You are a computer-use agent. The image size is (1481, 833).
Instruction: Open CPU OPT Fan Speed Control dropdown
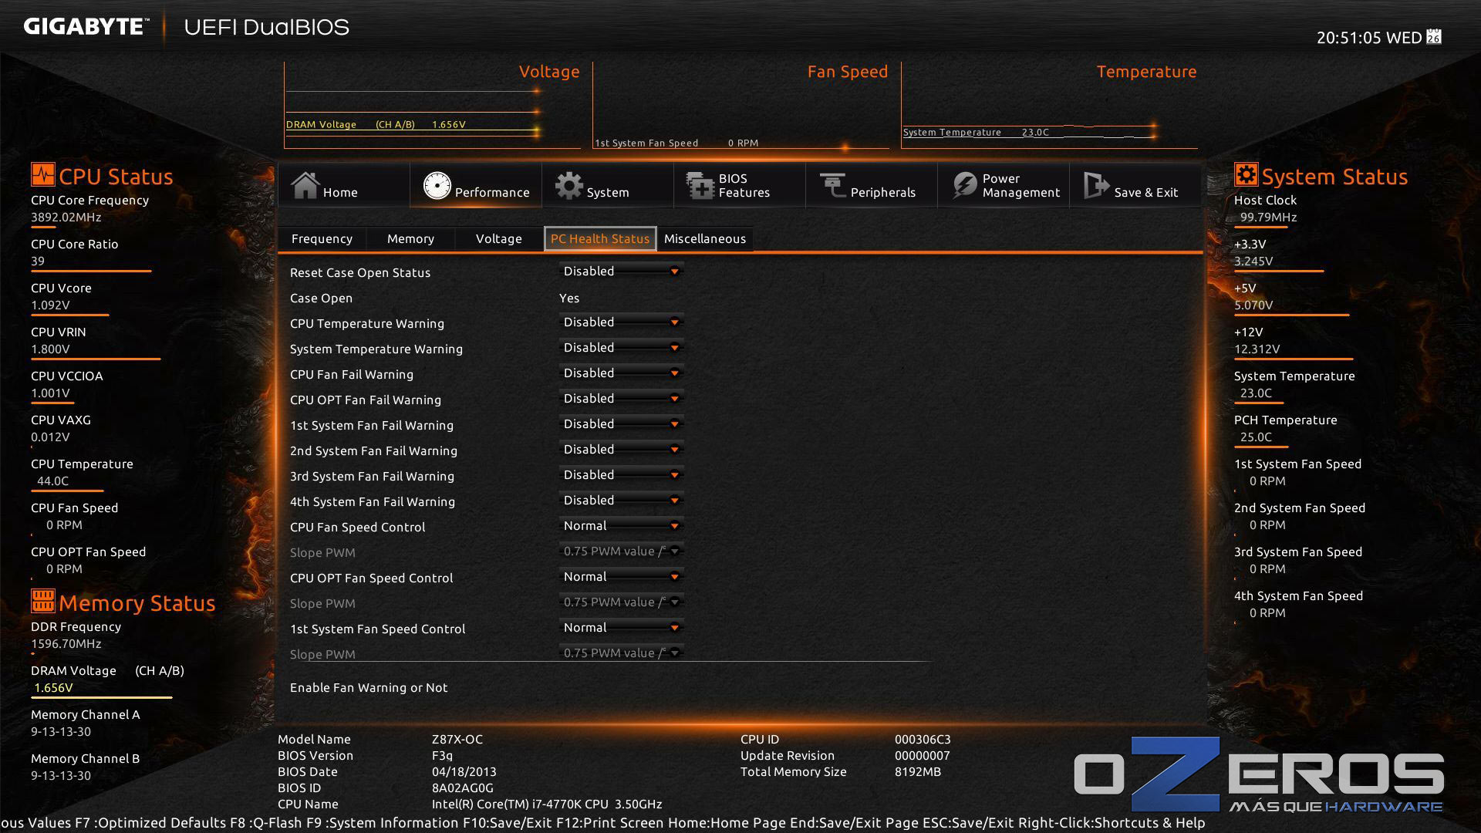click(x=621, y=577)
